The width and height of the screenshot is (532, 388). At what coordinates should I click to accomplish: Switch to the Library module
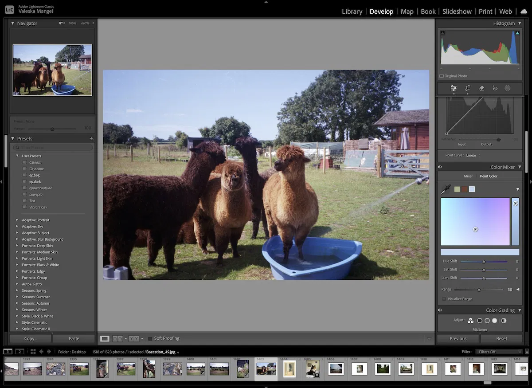(x=352, y=12)
